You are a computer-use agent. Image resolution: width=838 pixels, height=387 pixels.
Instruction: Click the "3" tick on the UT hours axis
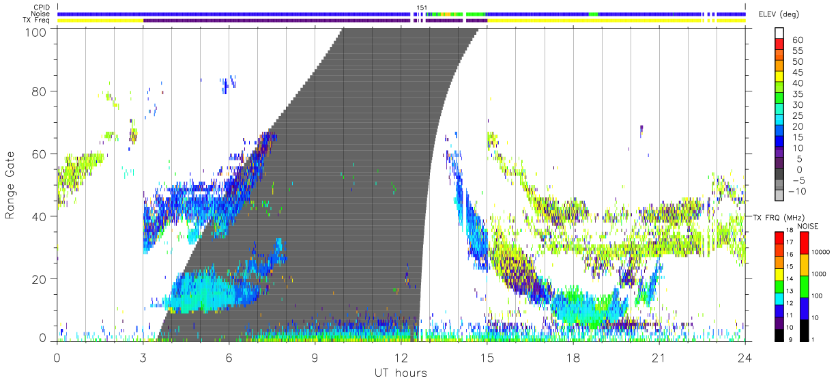[143, 358]
